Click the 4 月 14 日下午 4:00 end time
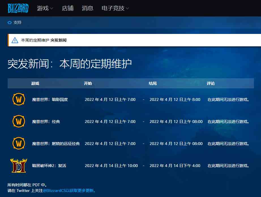Image resolution: width=261 pixels, height=197 pixels. [x=175, y=166]
